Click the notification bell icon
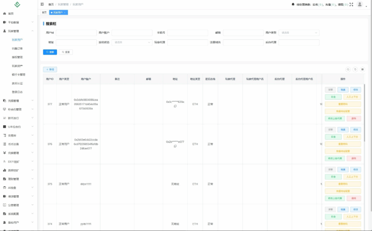This screenshot has height=231, width=372. pos(293,4)
